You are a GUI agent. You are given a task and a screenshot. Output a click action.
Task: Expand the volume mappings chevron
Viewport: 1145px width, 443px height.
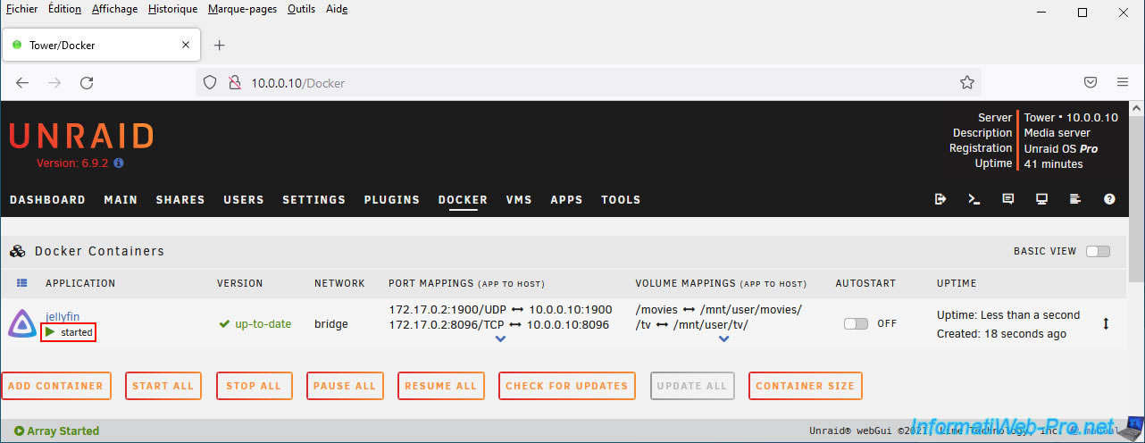[x=723, y=339]
